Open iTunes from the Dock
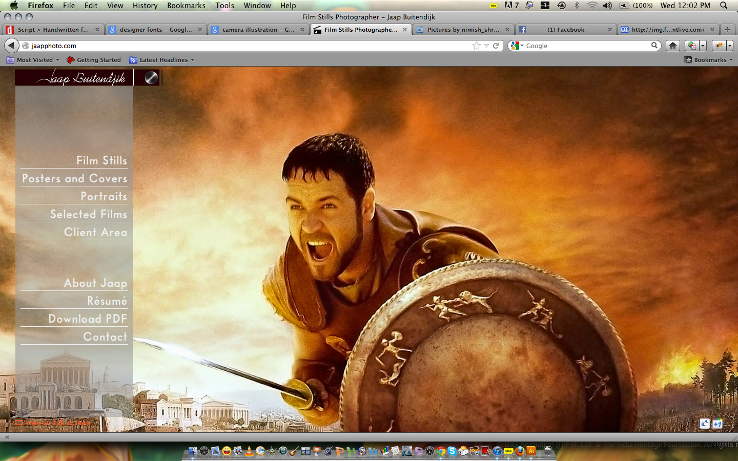 tap(497, 451)
